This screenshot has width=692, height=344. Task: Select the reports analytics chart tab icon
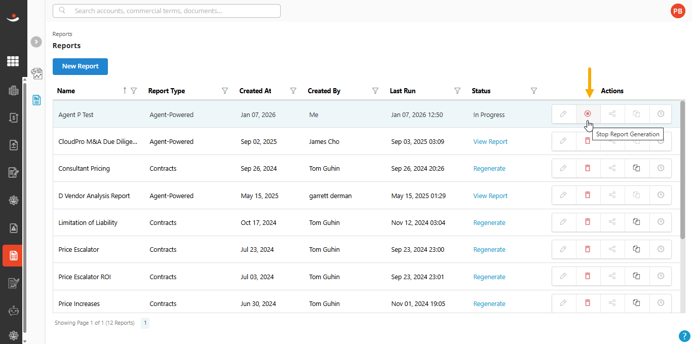(x=36, y=74)
